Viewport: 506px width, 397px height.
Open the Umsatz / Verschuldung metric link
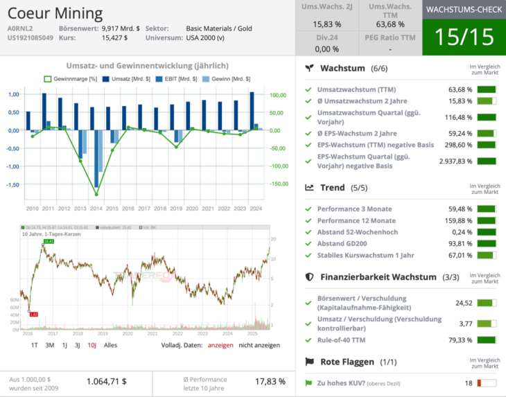tap(379, 324)
